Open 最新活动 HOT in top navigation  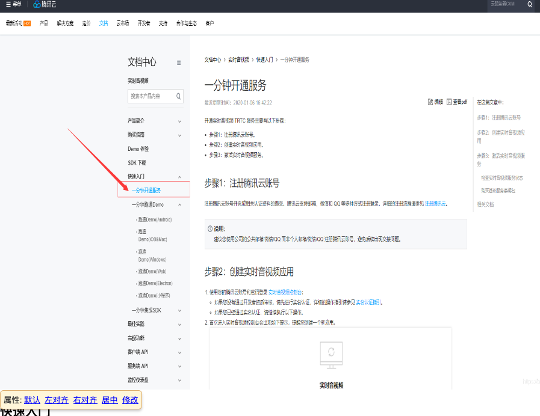click(x=18, y=23)
